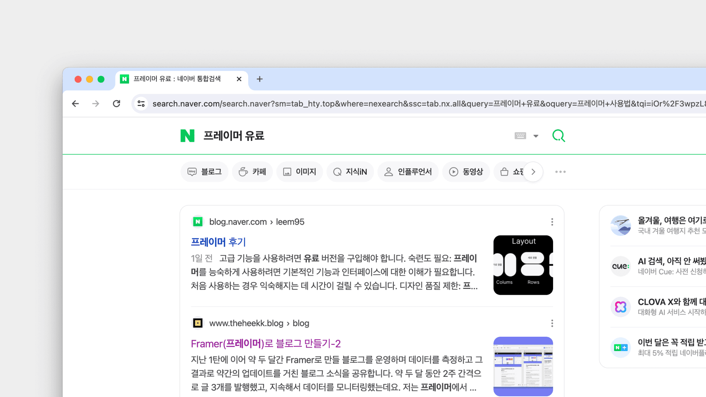706x397 pixels.
Task: Click the on-screen keyboard input icon
Action: click(x=520, y=136)
